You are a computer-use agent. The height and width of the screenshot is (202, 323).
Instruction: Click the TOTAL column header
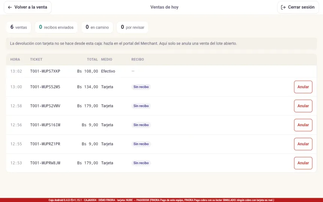(x=92, y=59)
